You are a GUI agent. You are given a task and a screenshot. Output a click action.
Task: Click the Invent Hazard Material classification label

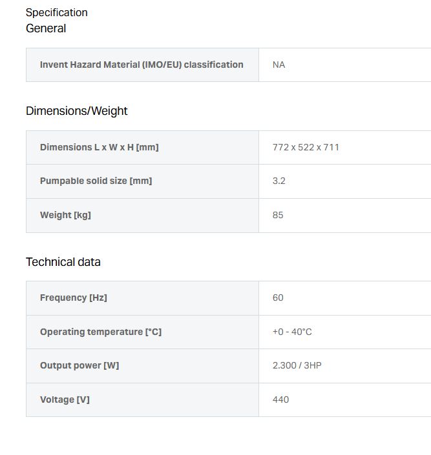pos(142,65)
